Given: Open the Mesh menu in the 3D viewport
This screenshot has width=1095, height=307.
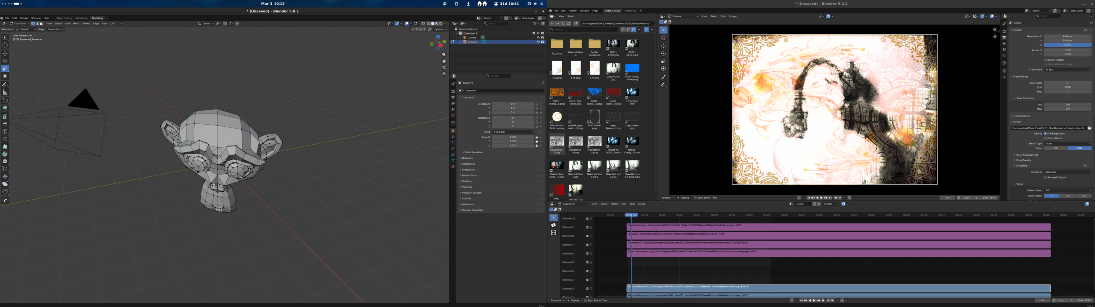Looking at the screenshot, I should 76,24.
